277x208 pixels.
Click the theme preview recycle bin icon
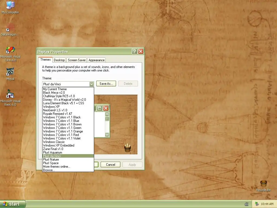coord(127,148)
